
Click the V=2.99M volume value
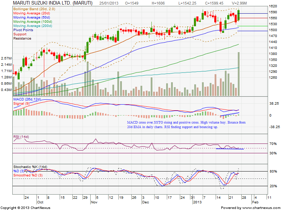[x=239, y=3]
